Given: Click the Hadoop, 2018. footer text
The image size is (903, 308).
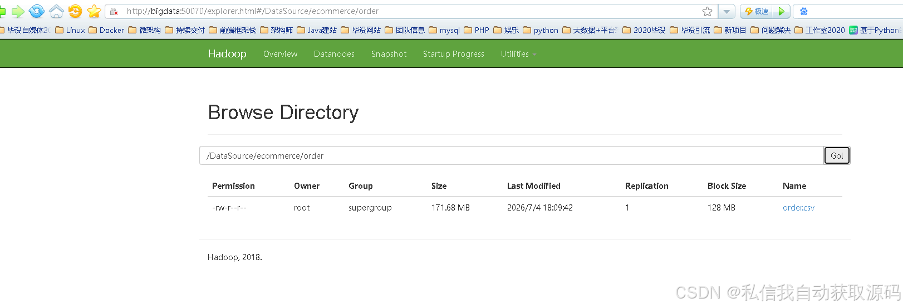Looking at the screenshot, I should click(235, 257).
